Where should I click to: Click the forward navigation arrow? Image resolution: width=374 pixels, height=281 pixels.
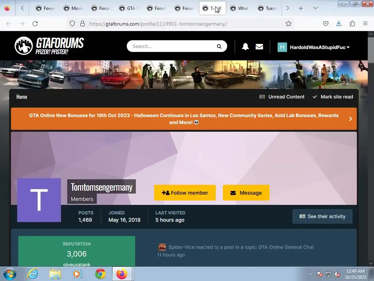[x=22, y=24]
